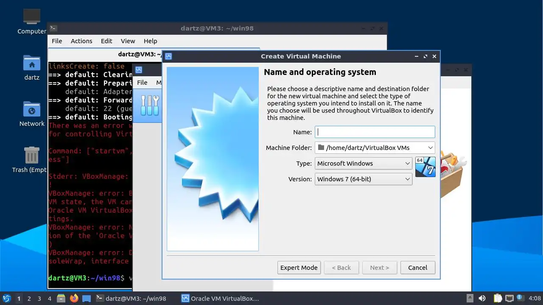Click the terminal icon in the terminal window title bar
Viewport: 543px width, 305px height.
click(x=53, y=28)
